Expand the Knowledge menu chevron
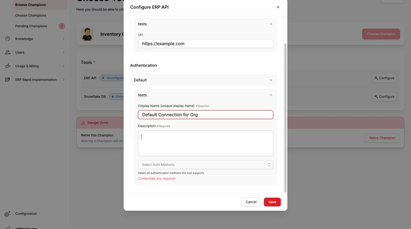 pos(63,39)
